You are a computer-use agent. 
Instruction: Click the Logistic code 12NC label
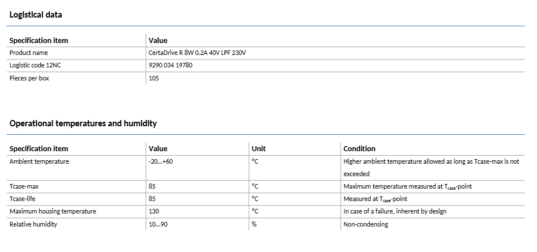tap(35, 65)
